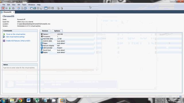Click the Powered off state text
The height and width of the screenshot is (103, 184).
click(21, 19)
